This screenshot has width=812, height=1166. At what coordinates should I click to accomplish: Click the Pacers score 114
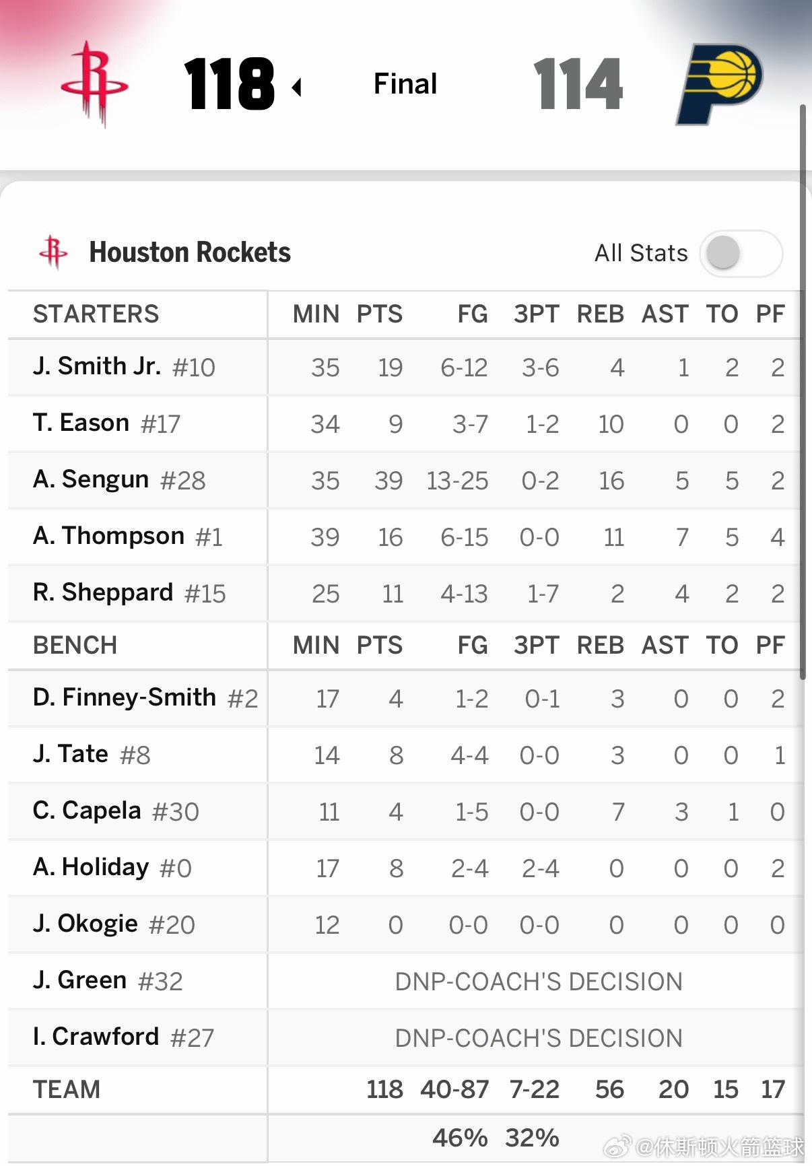coord(578,84)
